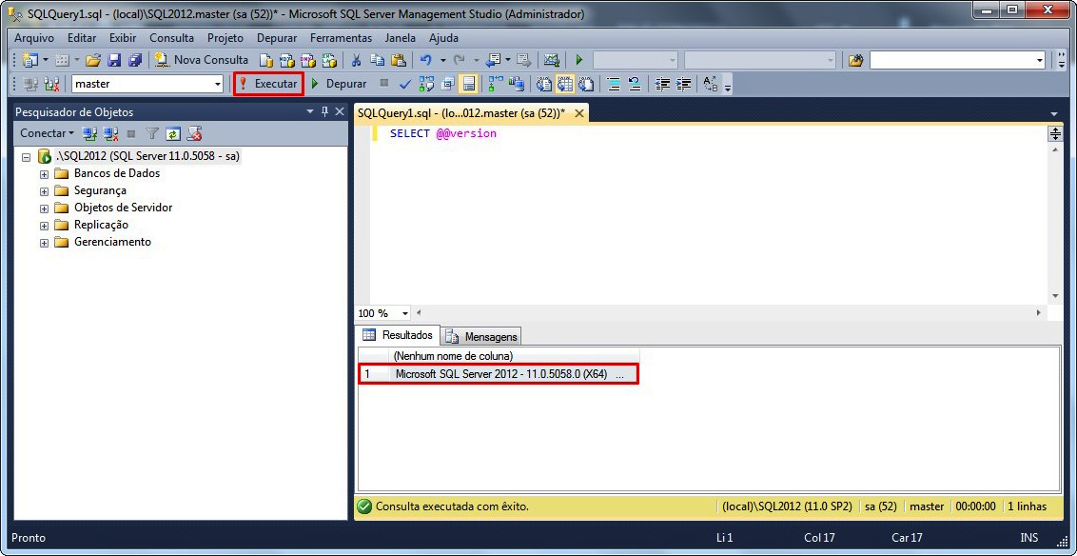Toggle auto-hide pin on Pesquisador de Objetos
This screenshot has width=1077, height=556.
pyautogui.click(x=324, y=111)
